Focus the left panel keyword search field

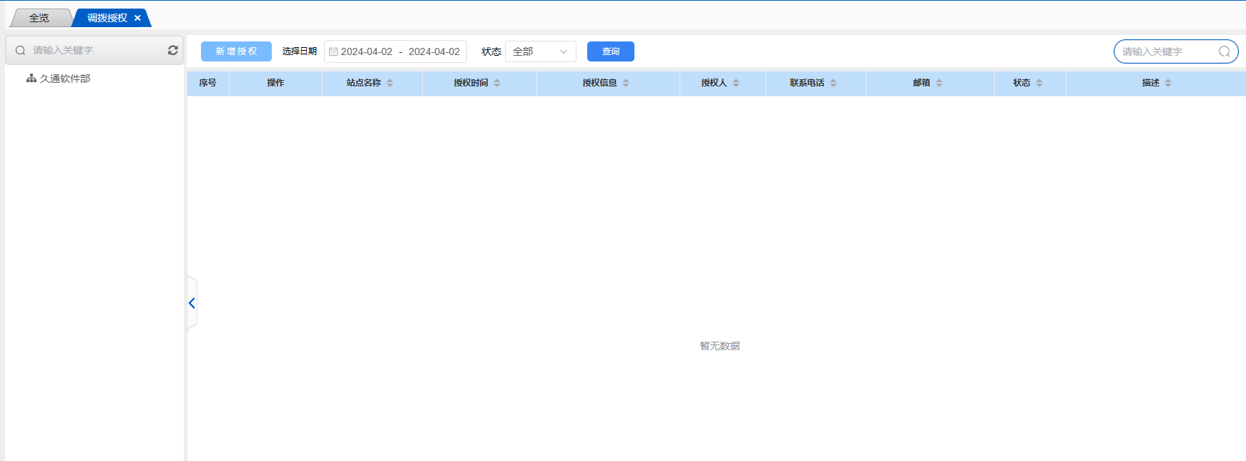click(x=93, y=50)
